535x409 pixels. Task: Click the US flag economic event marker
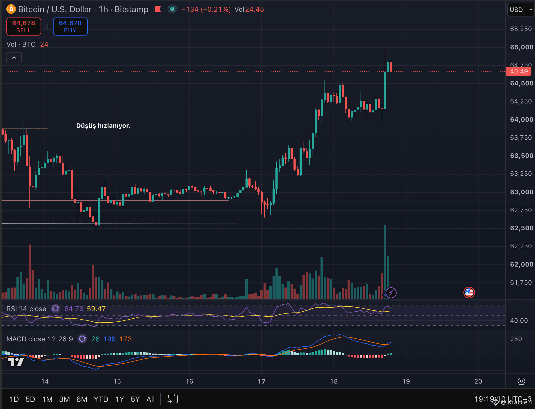click(469, 293)
